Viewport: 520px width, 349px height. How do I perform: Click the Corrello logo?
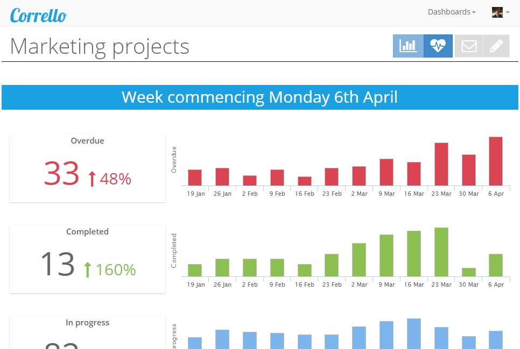(x=38, y=15)
